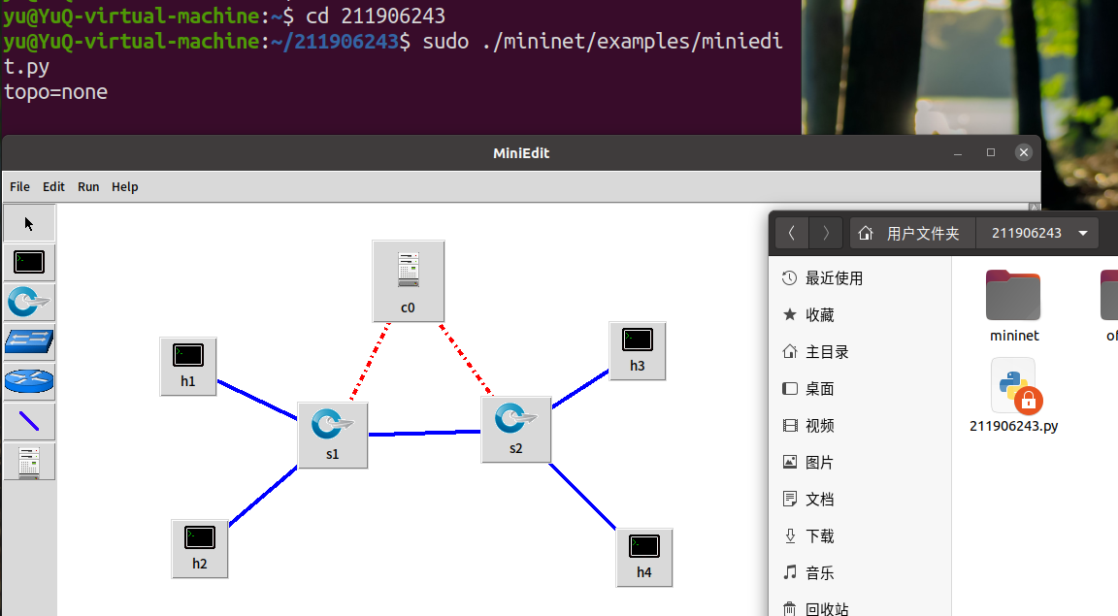Select the NetLink line tool
Viewport: 1118px width, 616px height.
[29, 421]
